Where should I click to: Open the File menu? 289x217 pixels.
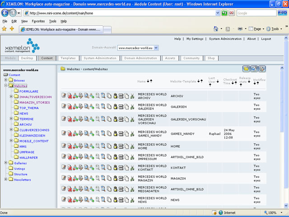[5, 21]
